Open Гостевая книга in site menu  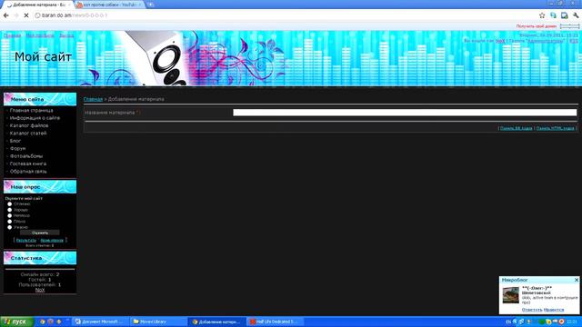[28, 163]
